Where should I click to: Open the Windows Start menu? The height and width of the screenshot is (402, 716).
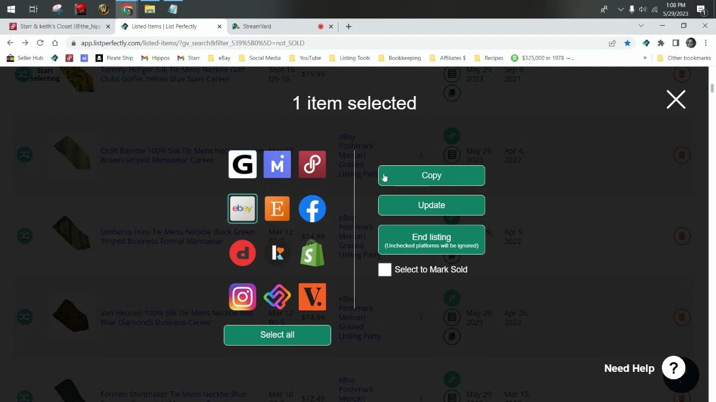coord(11,9)
